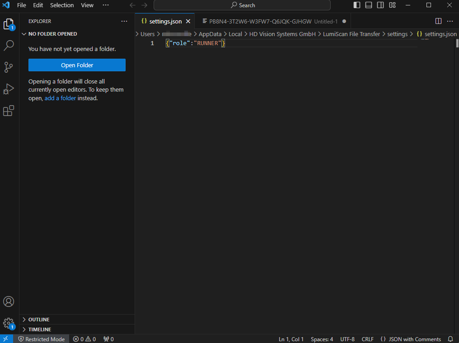Click AppData breadcrumb segment

pos(210,34)
